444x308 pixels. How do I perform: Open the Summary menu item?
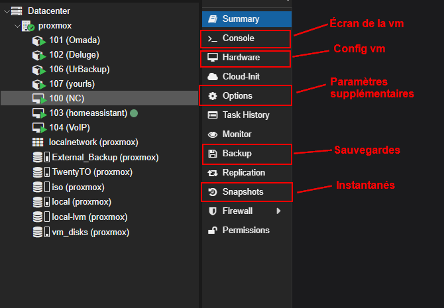coord(241,19)
